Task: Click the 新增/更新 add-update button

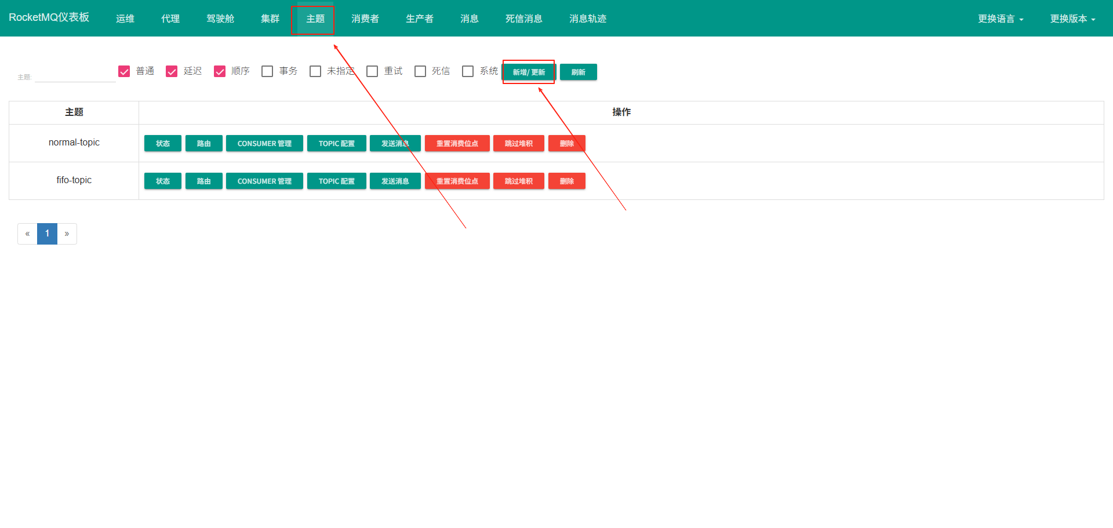Action: pyautogui.click(x=529, y=72)
